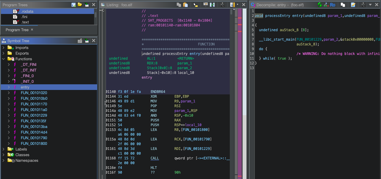Close the Program Trees panel
The height and width of the screenshot is (179, 381).
pos(93,5)
